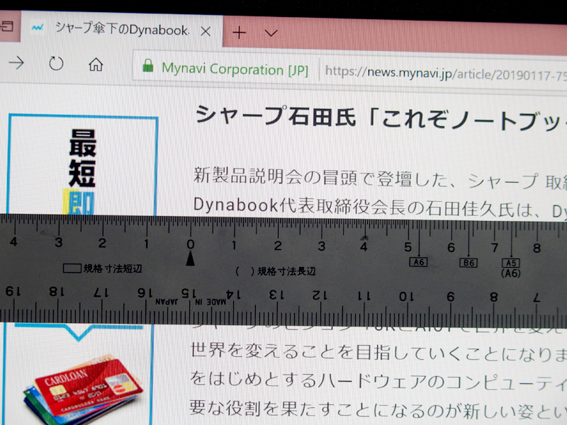The width and height of the screenshot is (567, 425).
Task: Click the line 世界を変えることを目指していく
Action: 378,353
